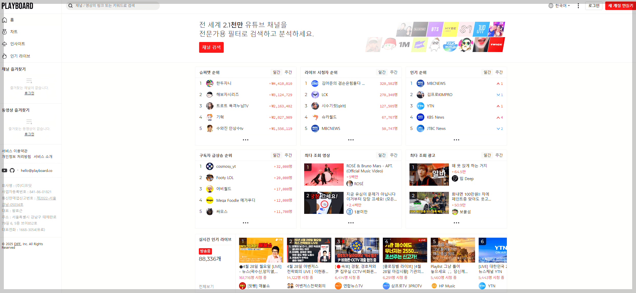Switch Super Chat ranking to weekly (주간)

tap(288, 72)
